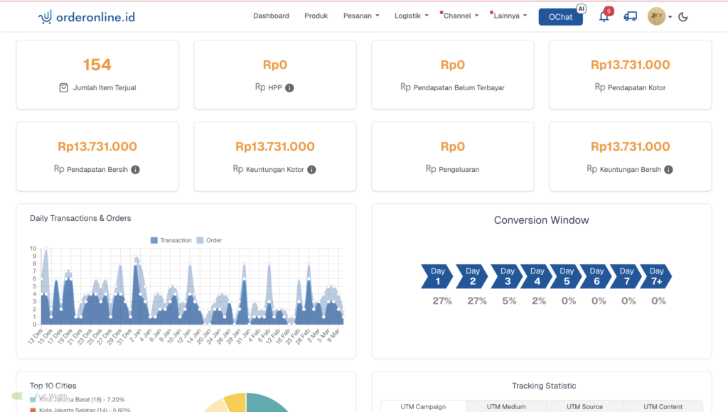Click the Keuntungan Bersih info icon
Viewport: 728px width, 412px height.
coord(668,170)
